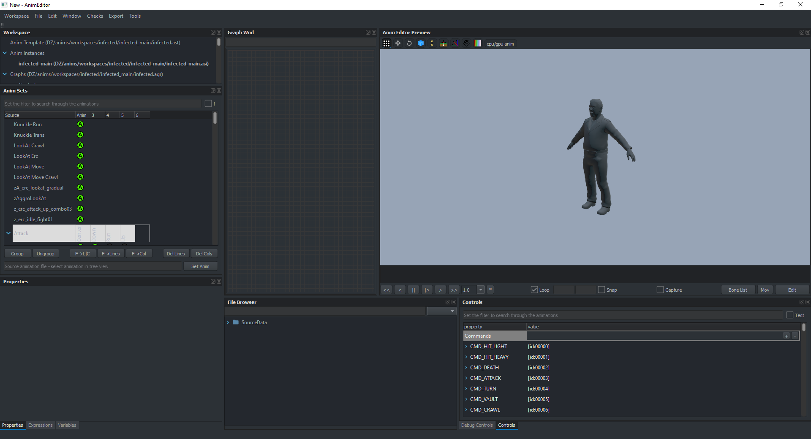
Task: Toggle the Anim Sets filter checkbox
Action: (208, 103)
